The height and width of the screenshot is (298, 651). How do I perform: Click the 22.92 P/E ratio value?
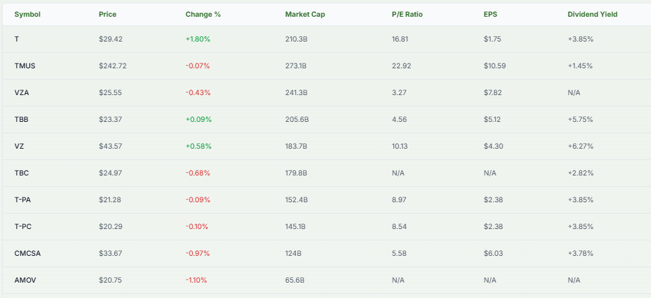[x=401, y=66]
